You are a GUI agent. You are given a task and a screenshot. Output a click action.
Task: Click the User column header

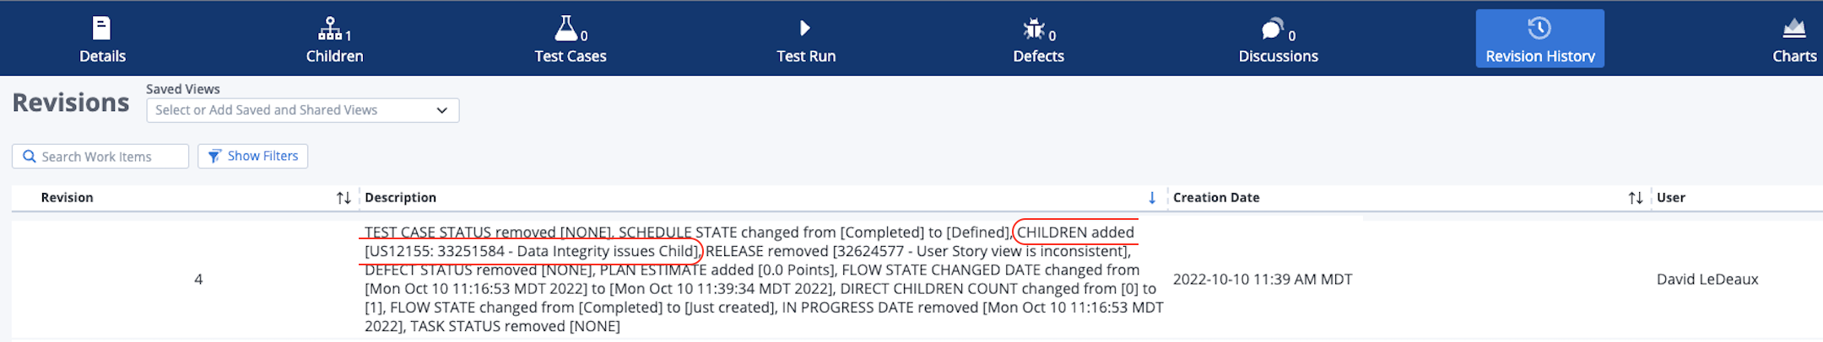1671,198
